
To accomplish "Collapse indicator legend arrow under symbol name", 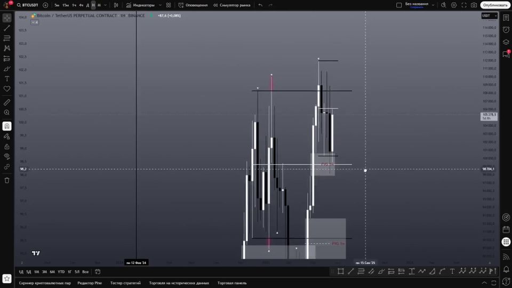I will click(35, 22).
